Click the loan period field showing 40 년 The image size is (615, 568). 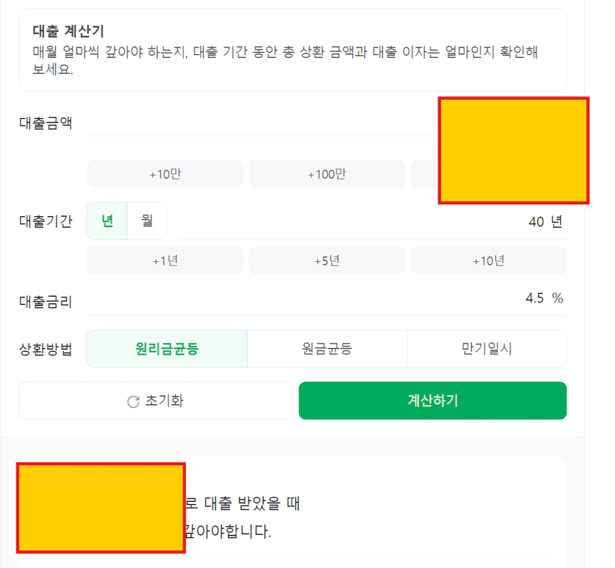[372, 222]
